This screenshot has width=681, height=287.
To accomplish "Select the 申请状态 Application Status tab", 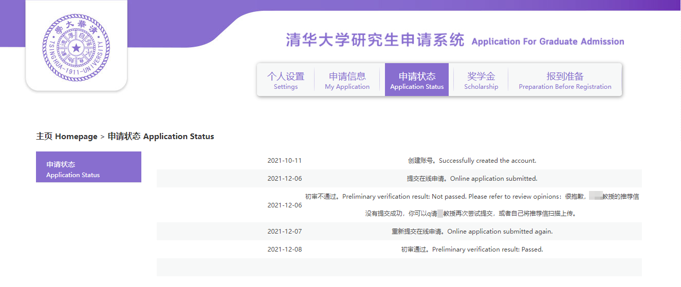I will [417, 80].
